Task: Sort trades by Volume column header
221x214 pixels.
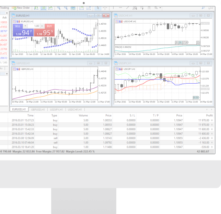Action: pyautogui.click(x=83, y=115)
